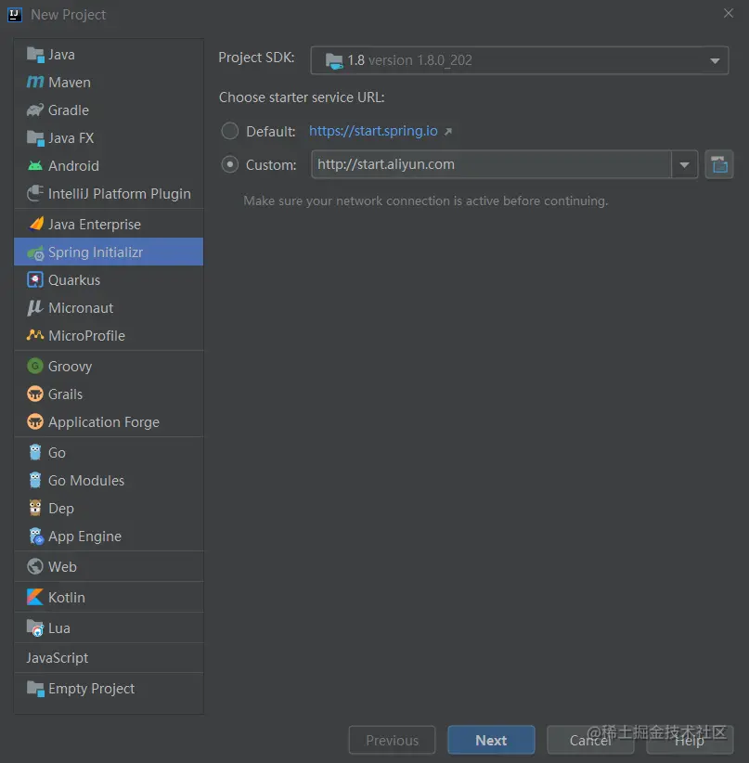
Task: Select the 'Kotlin' list label
Action: point(67,598)
